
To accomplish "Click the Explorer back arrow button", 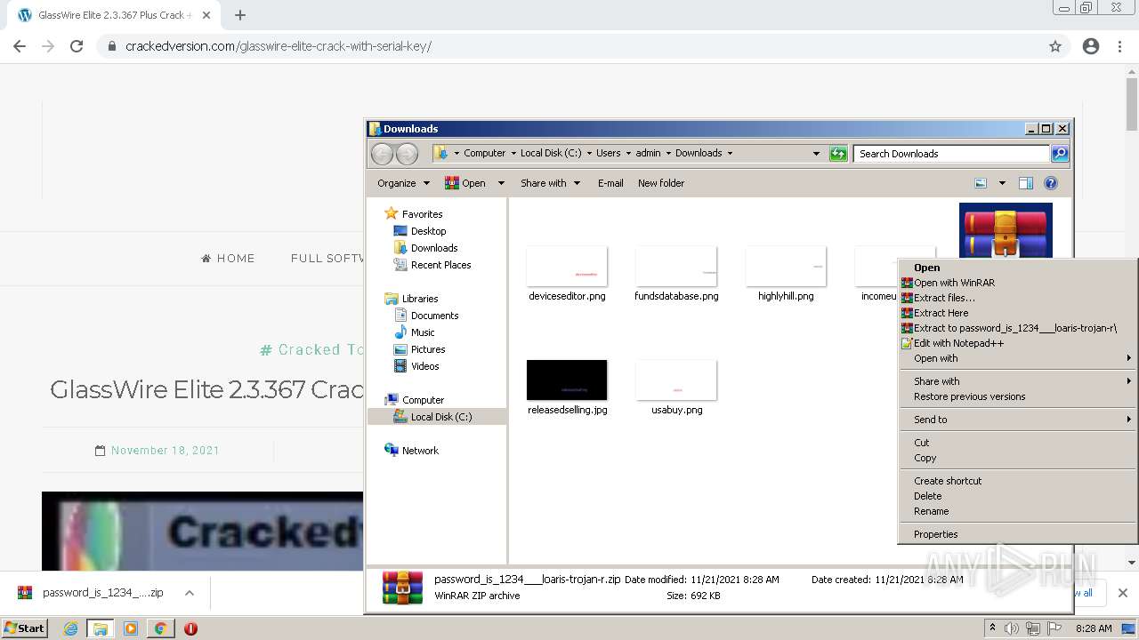I will tap(383, 154).
